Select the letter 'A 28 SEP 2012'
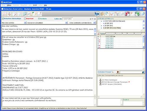The width and height of the screenshot is (147, 111). click(x=108, y=23)
